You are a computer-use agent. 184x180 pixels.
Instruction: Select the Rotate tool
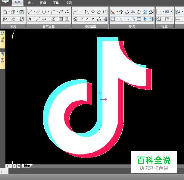139,12
